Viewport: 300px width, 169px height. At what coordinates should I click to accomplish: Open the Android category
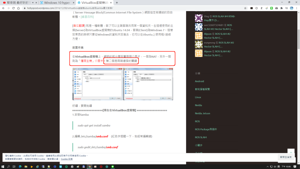click(x=199, y=81)
